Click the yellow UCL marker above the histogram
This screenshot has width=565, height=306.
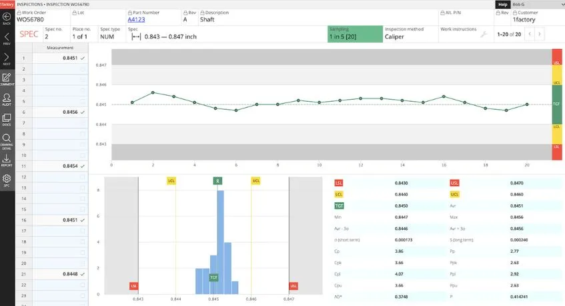point(256,181)
